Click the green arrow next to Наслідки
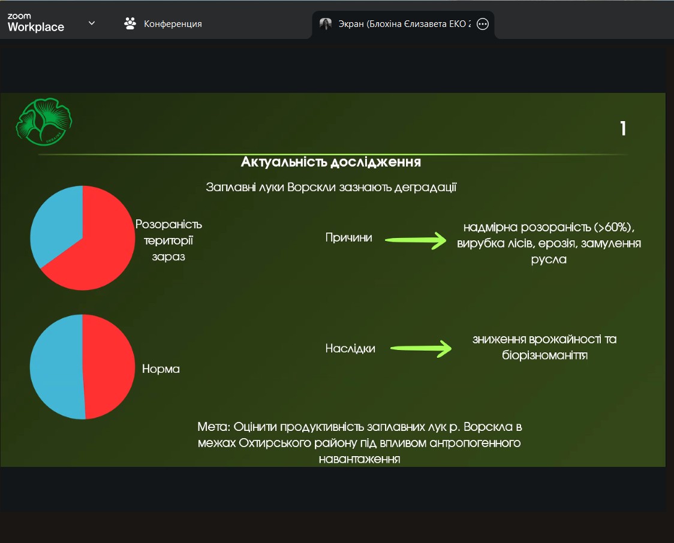The height and width of the screenshot is (543, 674). tap(420, 349)
